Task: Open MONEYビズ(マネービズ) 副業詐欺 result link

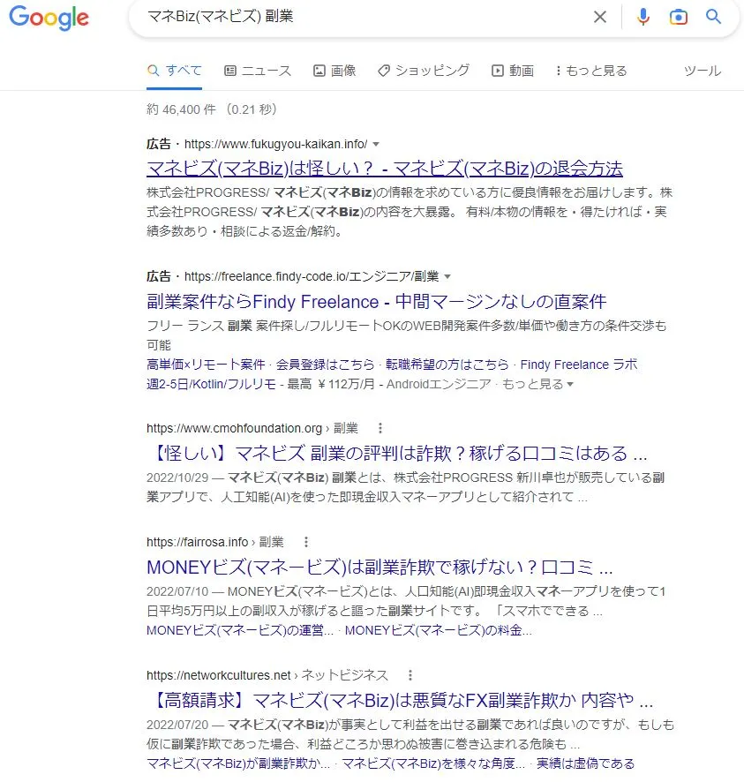Action: [x=380, y=567]
